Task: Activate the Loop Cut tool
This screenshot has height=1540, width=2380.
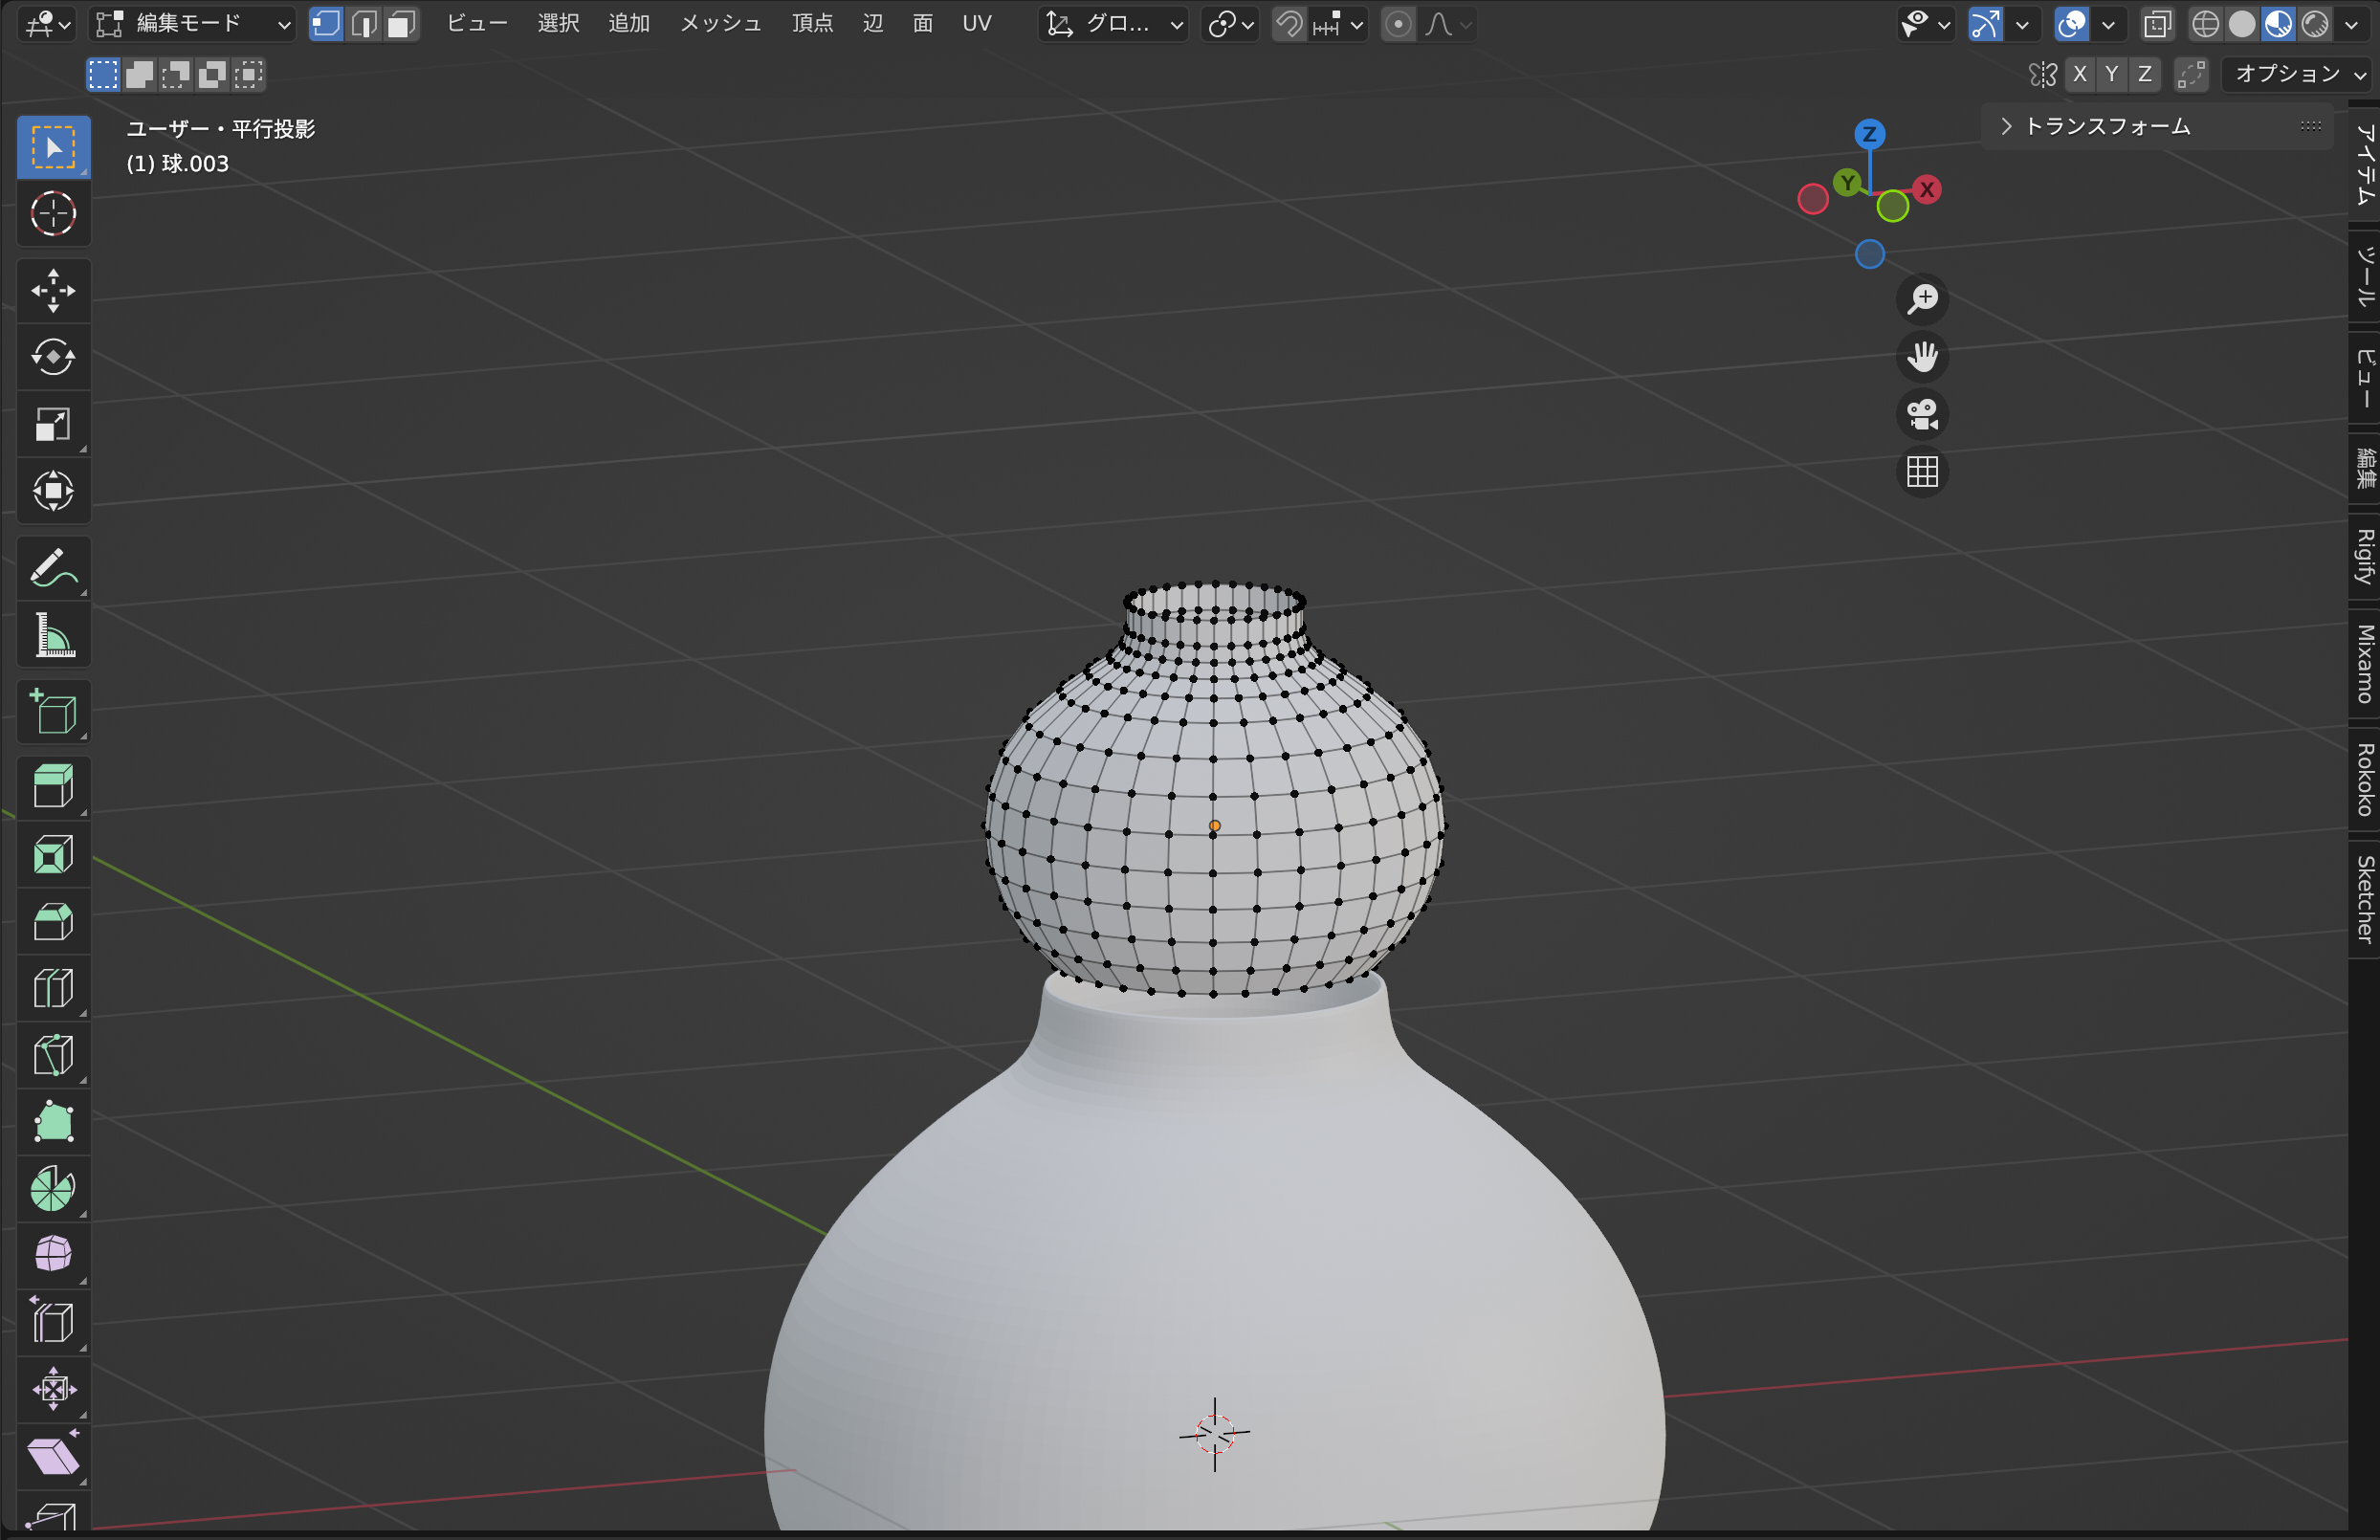Action: pos(53,989)
